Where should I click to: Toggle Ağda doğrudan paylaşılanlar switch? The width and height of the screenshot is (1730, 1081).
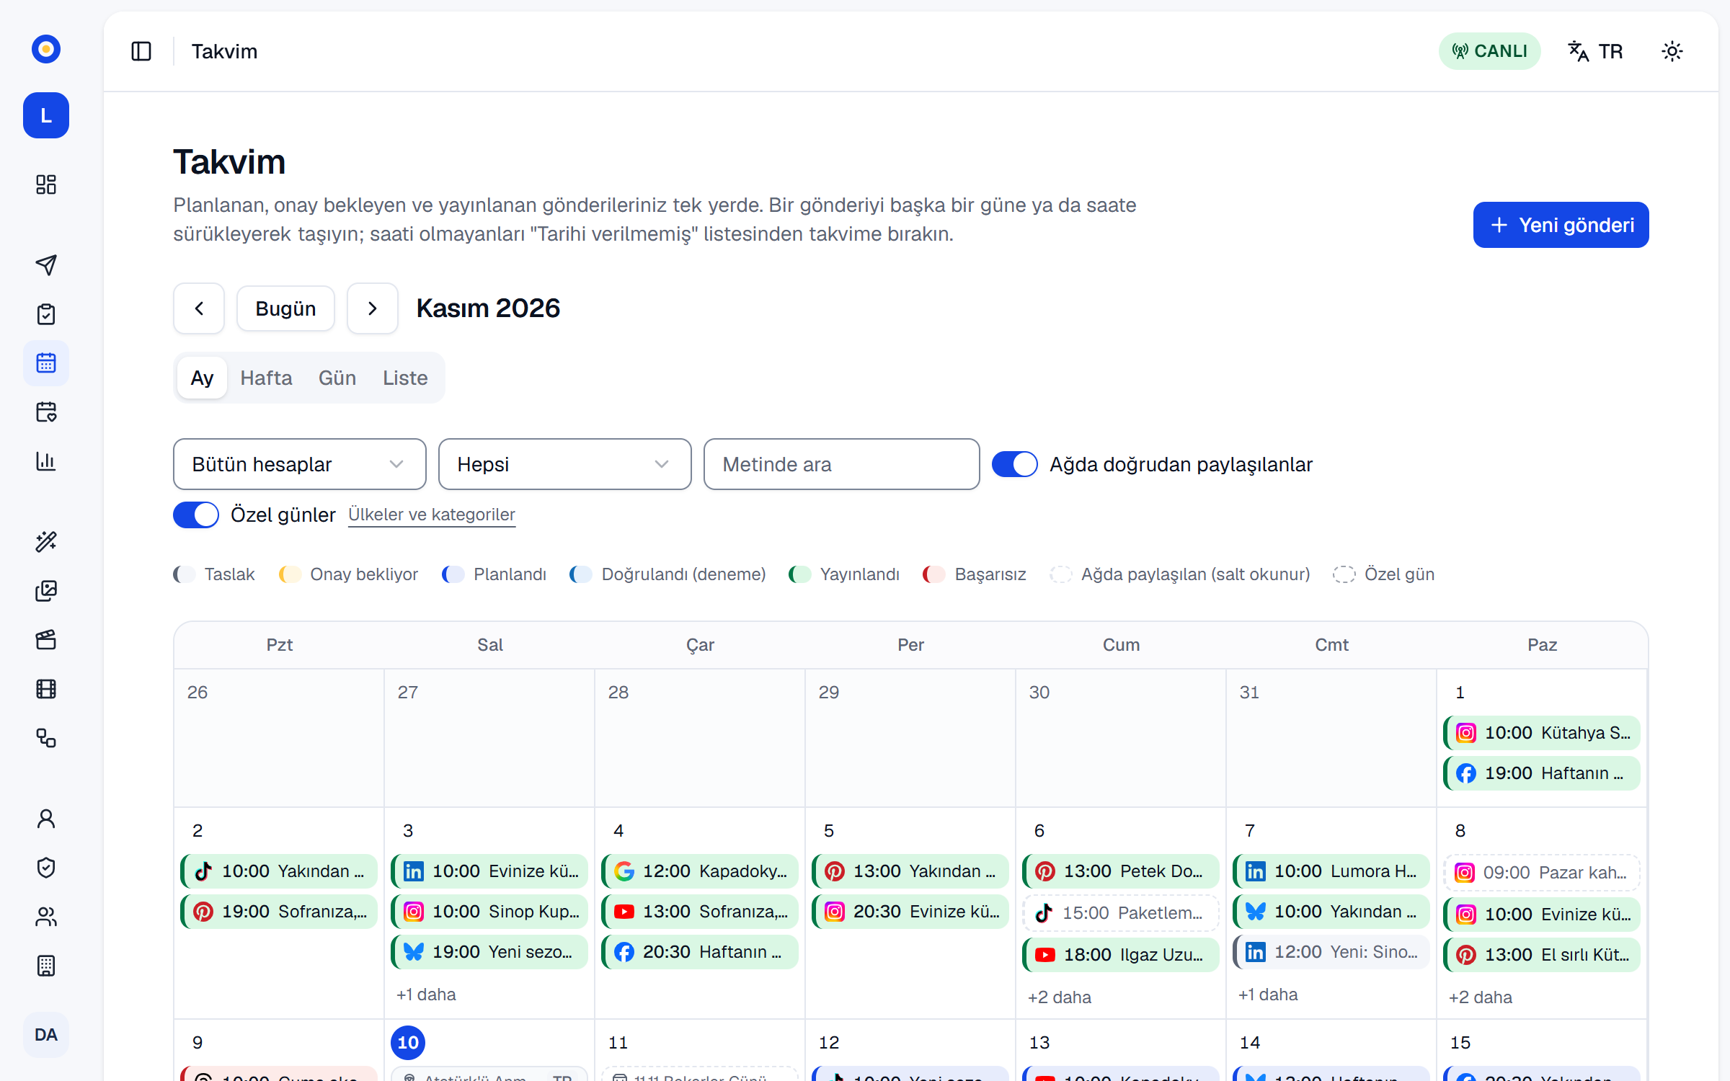[1015, 464]
